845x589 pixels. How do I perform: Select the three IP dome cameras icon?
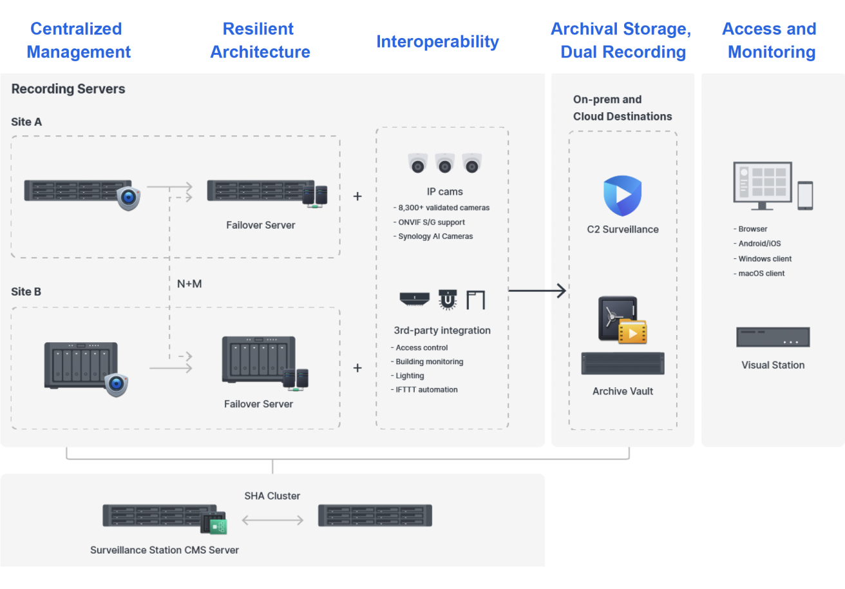point(445,163)
